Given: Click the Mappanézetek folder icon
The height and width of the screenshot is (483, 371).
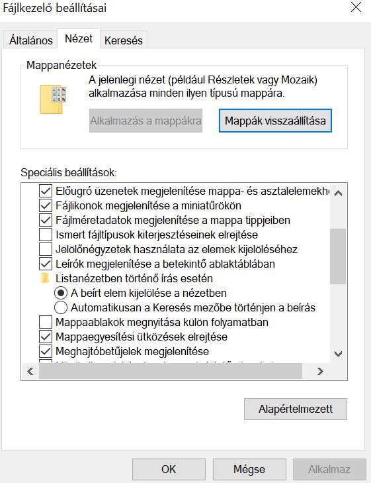Looking at the screenshot, I should pos(53,99).
